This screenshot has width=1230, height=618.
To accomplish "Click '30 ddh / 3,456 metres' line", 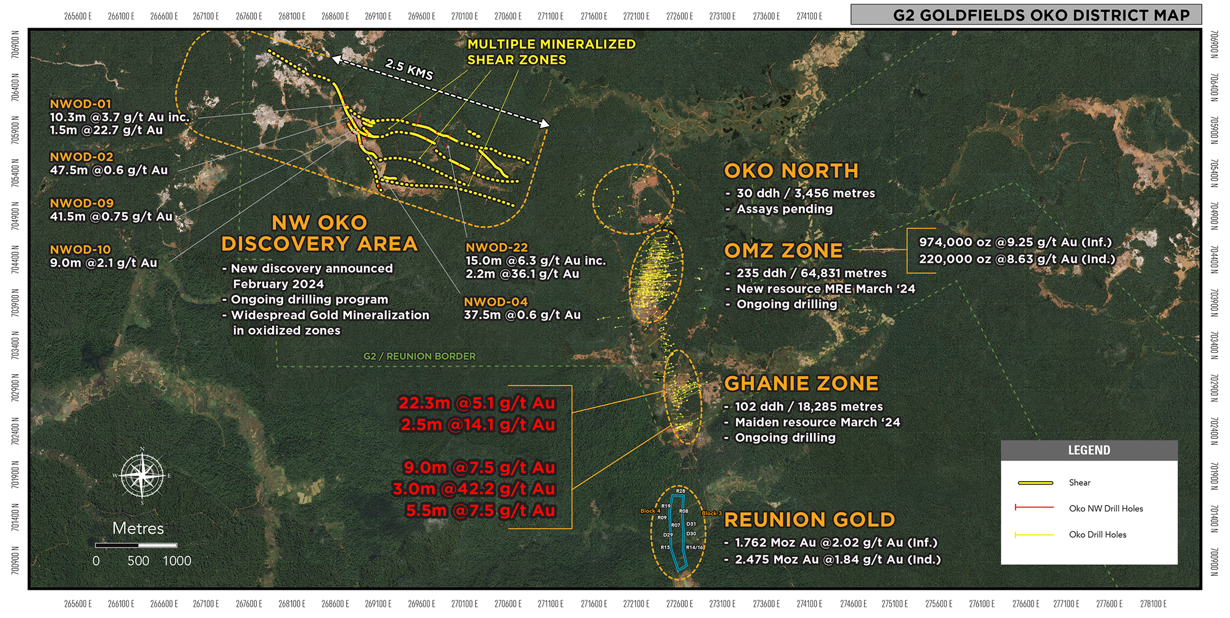I will coord(800,193).
